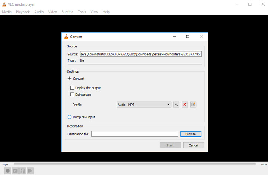Screen dimensions: 268x175
Task: Enable Display the output checkbox
Action: click(72, 88)
